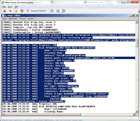Click the red Power Off button

[x=5, y=11]
